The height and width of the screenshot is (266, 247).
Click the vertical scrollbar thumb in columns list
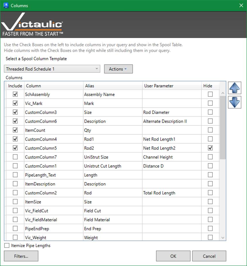(223, 127)
